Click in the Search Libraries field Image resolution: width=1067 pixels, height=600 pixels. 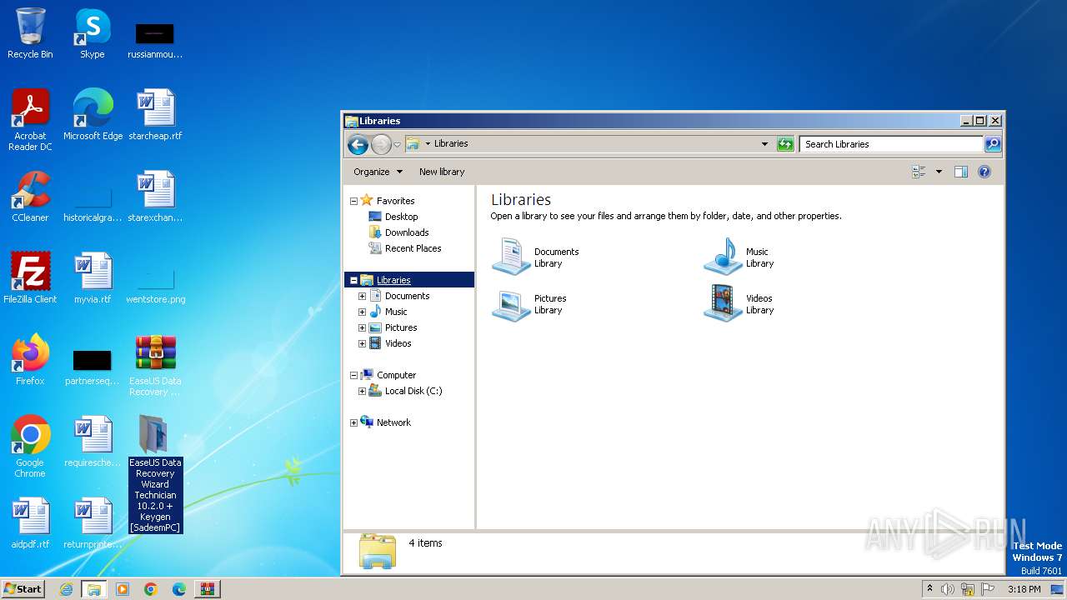click(891, 144)
